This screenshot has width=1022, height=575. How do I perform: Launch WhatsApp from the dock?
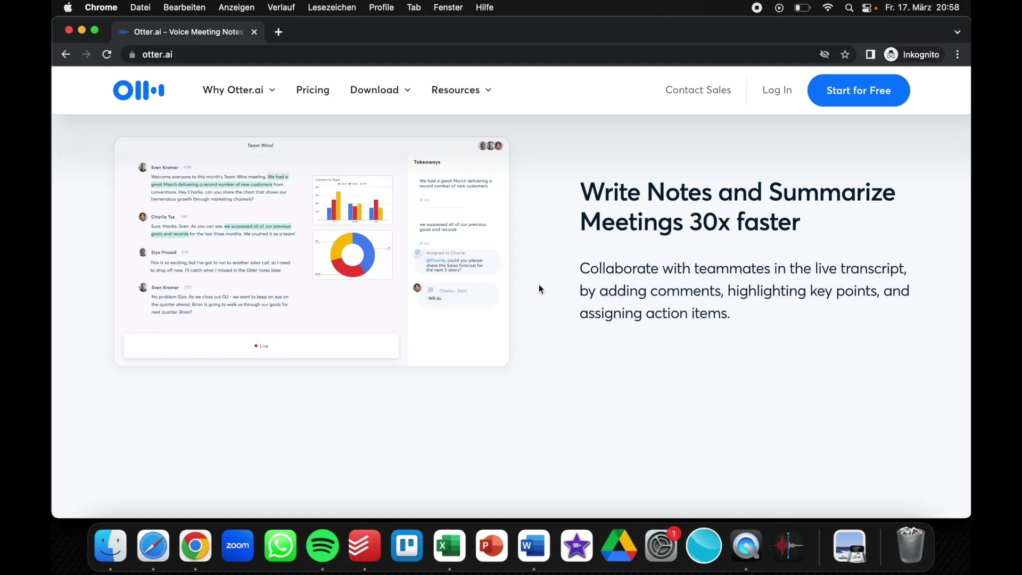pyautogui.click(x=280, y=545)
